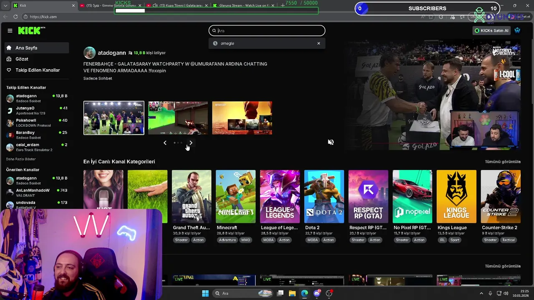Viewport: 534px width, 300px height.
Task: Click the lower Tümünü görüntüle link
Action: coord(503,266)
